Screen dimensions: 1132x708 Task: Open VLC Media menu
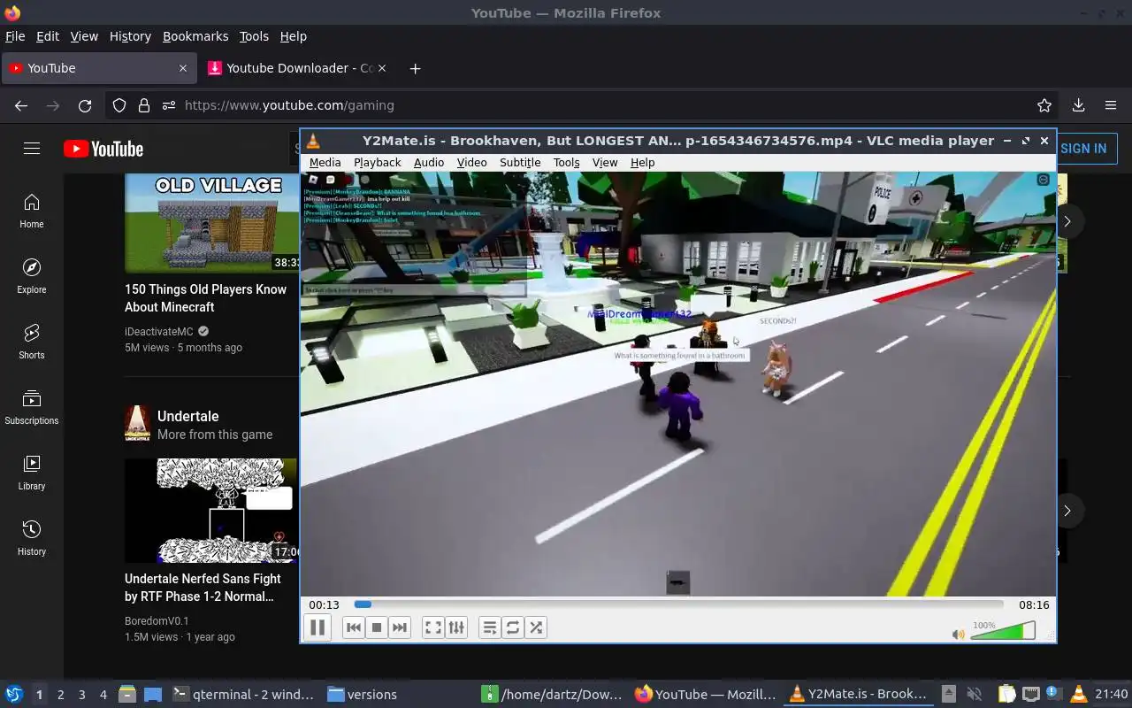point(325,162)
